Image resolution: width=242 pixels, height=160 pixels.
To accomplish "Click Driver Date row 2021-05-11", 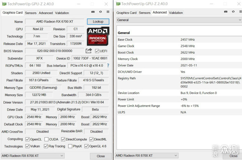I will (179, 65).
